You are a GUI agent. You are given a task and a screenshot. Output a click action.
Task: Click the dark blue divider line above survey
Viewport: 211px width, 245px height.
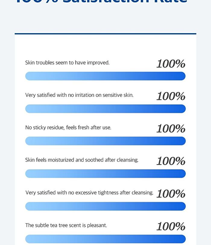(105, 34)
